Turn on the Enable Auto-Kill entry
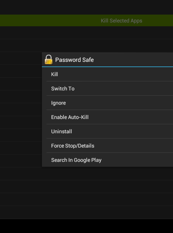This screenshot has height=233, width=173. click(70, 117)
